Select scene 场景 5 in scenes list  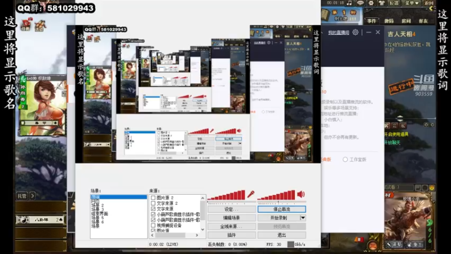pyautogui.click(x=98, y=218)
